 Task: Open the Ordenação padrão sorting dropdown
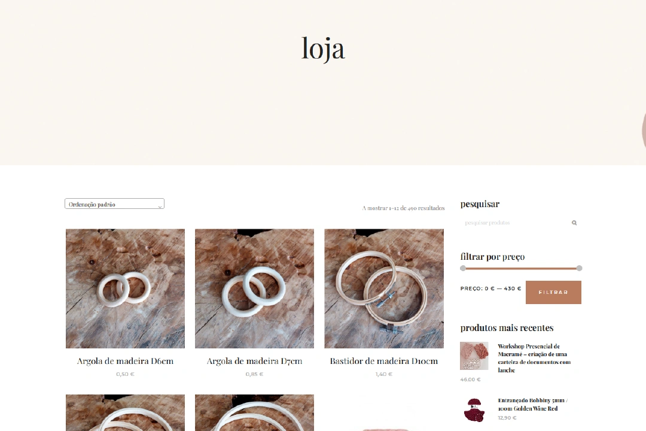114,204
